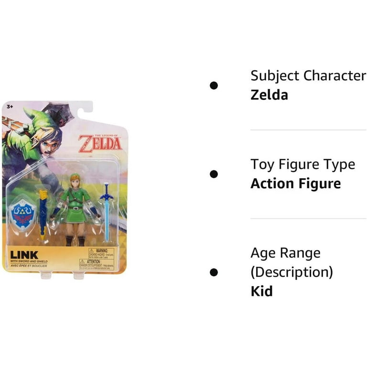Click the ATTENTION caution label
Viewport: 367px width, 367px height.
coord(97,264)
